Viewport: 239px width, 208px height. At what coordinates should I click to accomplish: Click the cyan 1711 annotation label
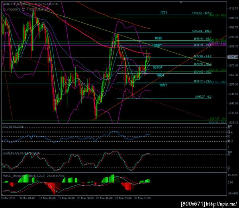(164, 13)
